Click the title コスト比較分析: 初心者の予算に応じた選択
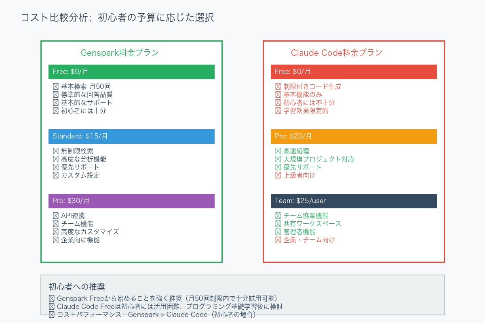485x323 pixels. click(x=117, y=18)
